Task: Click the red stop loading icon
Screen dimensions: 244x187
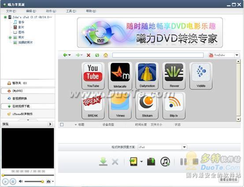Action: click(x=89, y=55)
